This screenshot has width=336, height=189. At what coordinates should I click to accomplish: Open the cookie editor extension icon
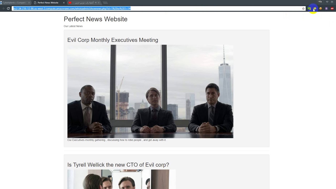[321, 8]
